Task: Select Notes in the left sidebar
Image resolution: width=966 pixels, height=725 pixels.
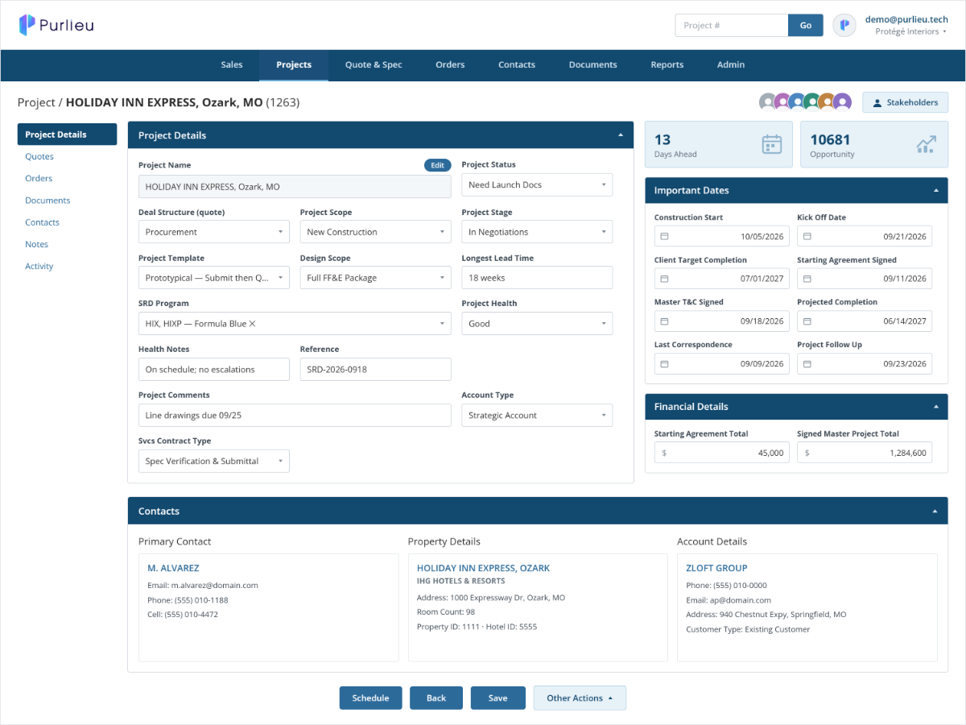Action: point(36,245)
